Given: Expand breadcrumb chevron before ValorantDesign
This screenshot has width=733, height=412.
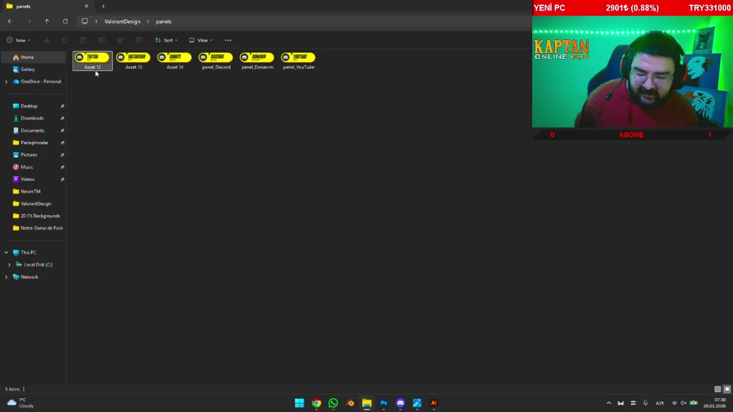Looking at the screenshot, I should (x=96, y=21).
